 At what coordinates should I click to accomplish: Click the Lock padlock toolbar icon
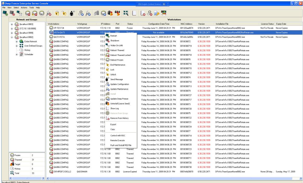coord(57,13)
